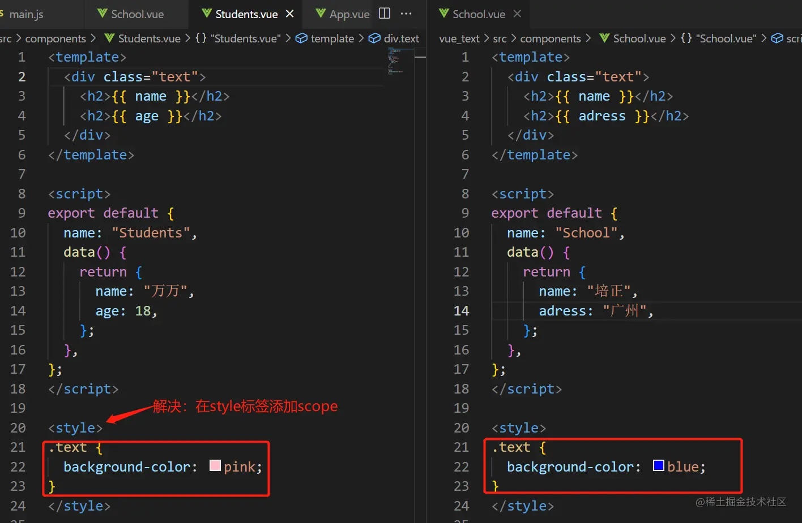This screenshot has width=802, height=523.
Task: Click the word "blue" in the style block
Action: coord(683,467)
